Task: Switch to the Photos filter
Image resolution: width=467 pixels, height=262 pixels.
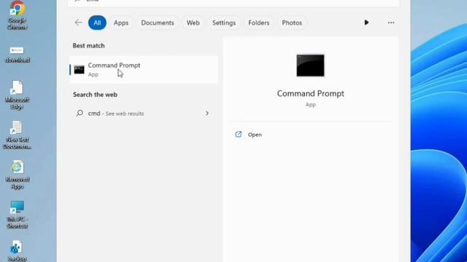Action: coord(292,23)
